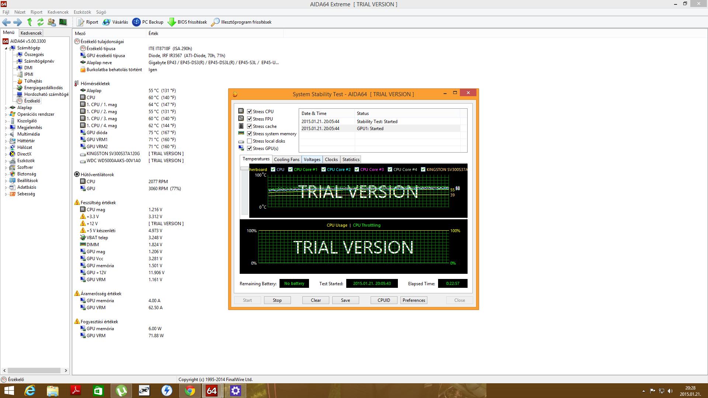Image resolution: width=708 pixels, height=398 pixels.
Task: Enable Stress local disks checkbox
Action: click(250, 141)
